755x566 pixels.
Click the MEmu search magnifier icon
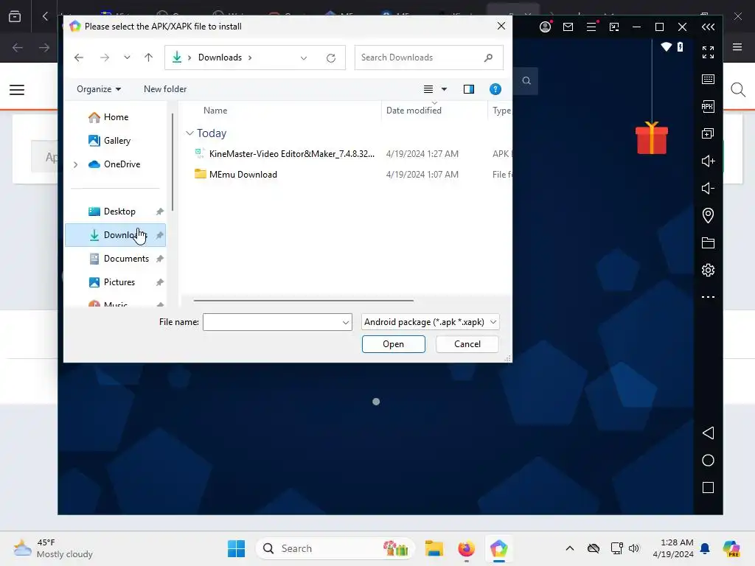[526, 81]
